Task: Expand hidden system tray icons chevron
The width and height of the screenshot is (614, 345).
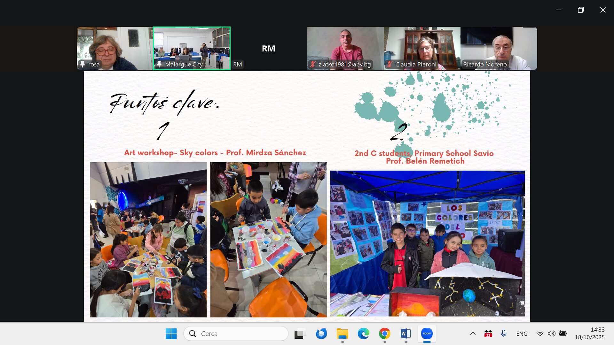Action: pos(473,333)
